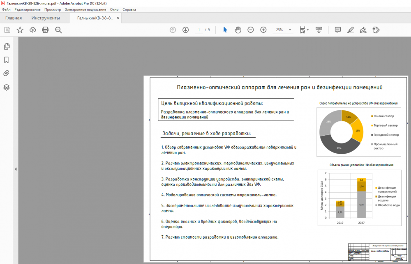The image size is (411, 264).
Task: Close the ГалныкинКВ document tab
Action: (118, 18)
